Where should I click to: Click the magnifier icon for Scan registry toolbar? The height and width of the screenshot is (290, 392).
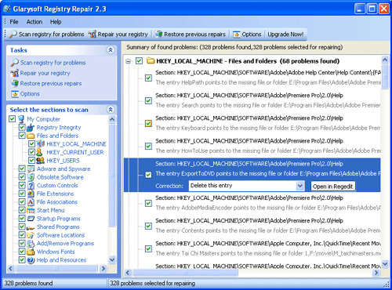click(x=13, y=34)
